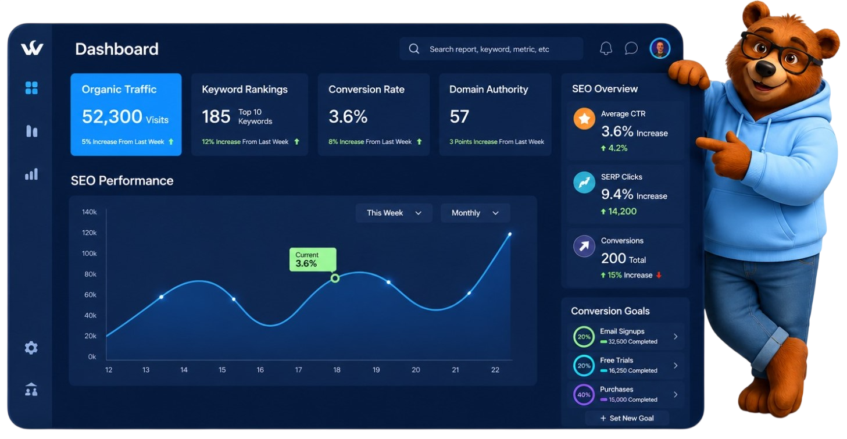Click the plus icon on Set New Goal

point(603,418)
